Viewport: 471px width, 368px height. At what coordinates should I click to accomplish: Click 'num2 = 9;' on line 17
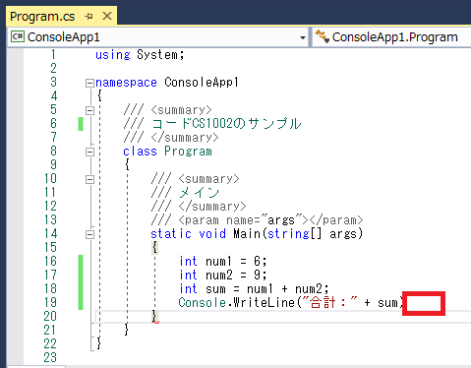click(236, 276)
